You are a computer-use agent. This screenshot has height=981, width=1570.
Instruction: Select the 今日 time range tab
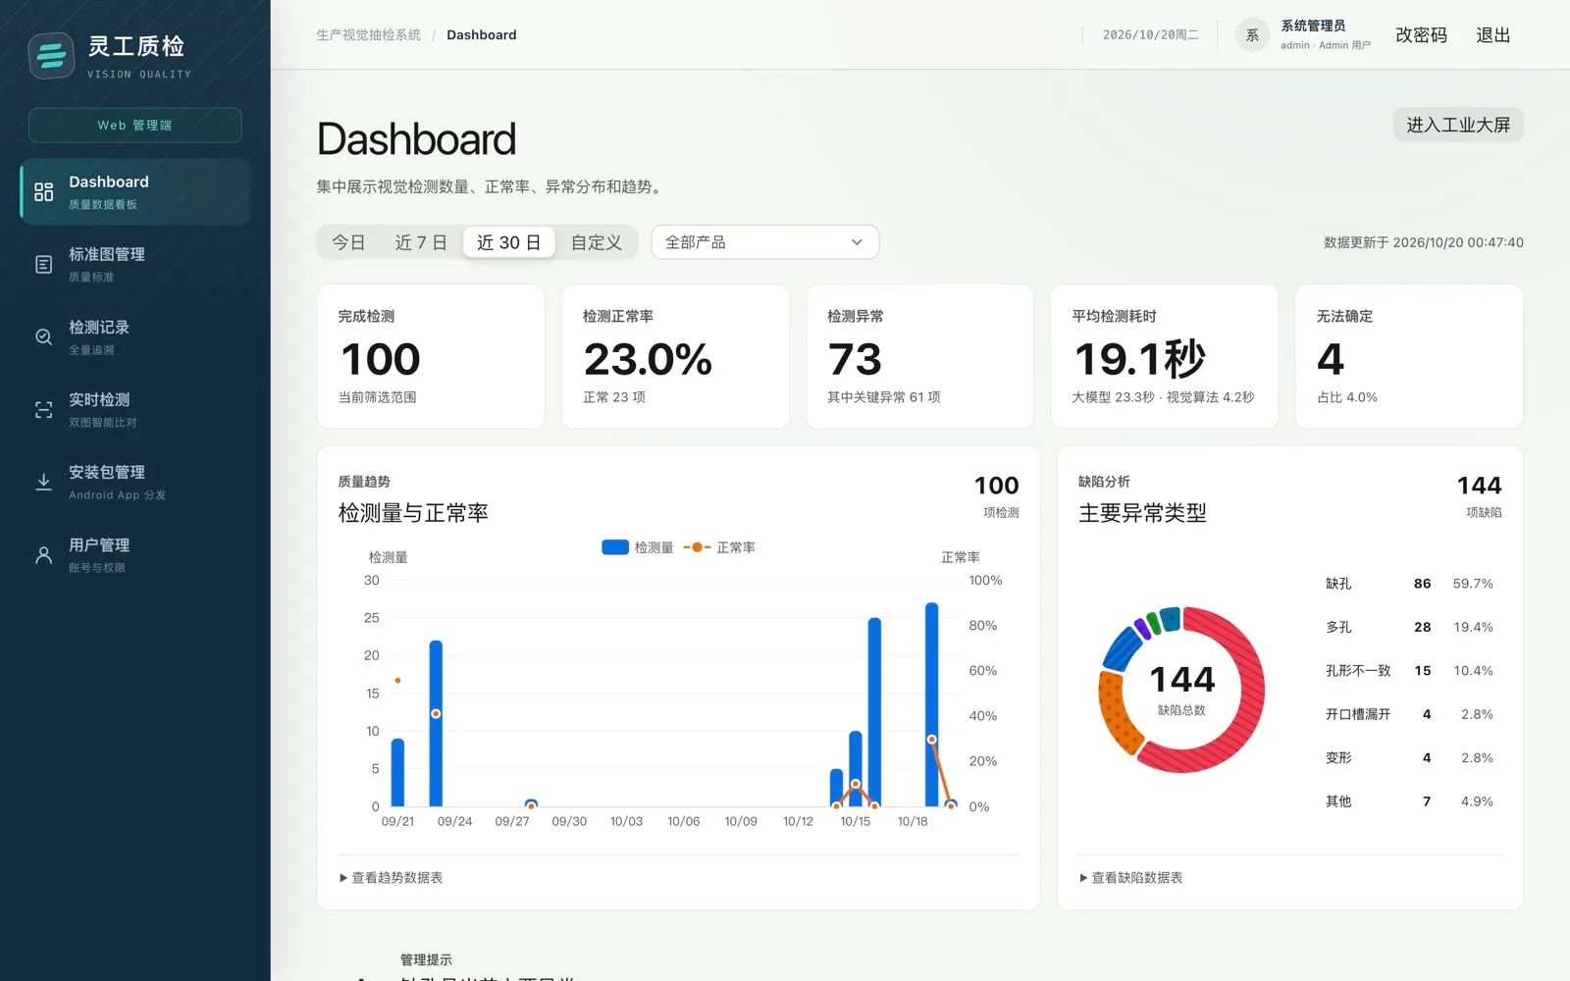348,242
